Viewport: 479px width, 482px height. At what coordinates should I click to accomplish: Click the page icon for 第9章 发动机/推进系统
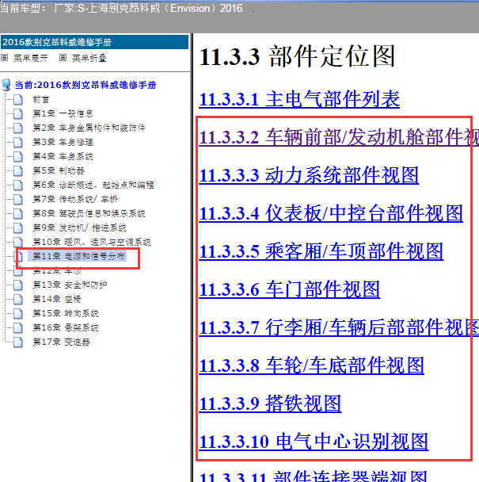pyautogui.click(x=17, y=228)
